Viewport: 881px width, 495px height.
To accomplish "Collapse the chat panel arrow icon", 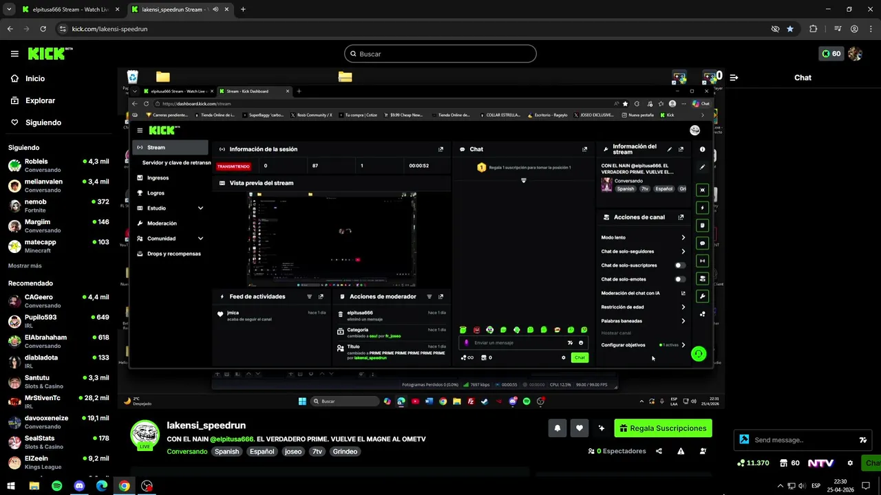I will [x=734, y=78].
